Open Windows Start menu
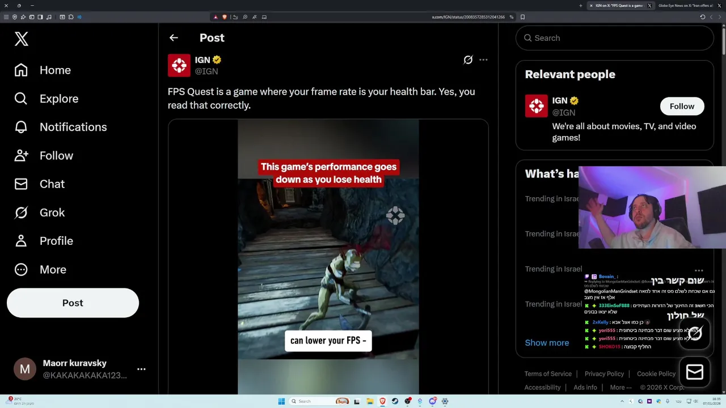The width and height of the screenshot is (726, 408). (x=281, y=401)
